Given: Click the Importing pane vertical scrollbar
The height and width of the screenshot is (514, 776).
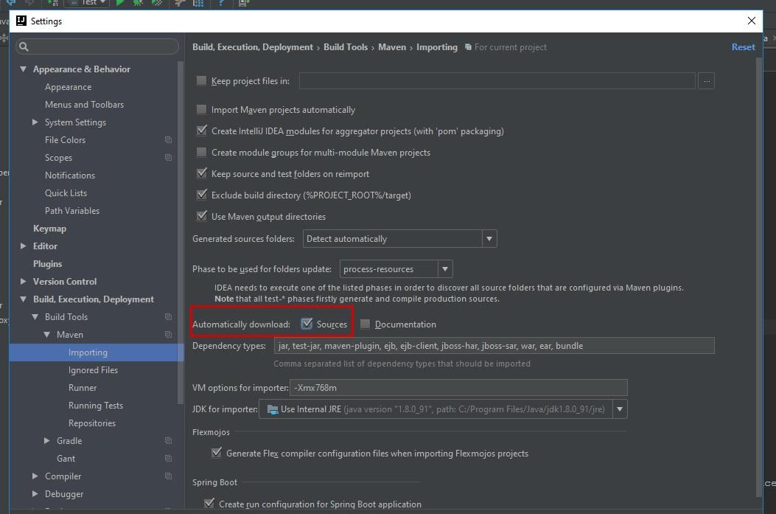Looking at the screenshot, I should coord(758,277).
